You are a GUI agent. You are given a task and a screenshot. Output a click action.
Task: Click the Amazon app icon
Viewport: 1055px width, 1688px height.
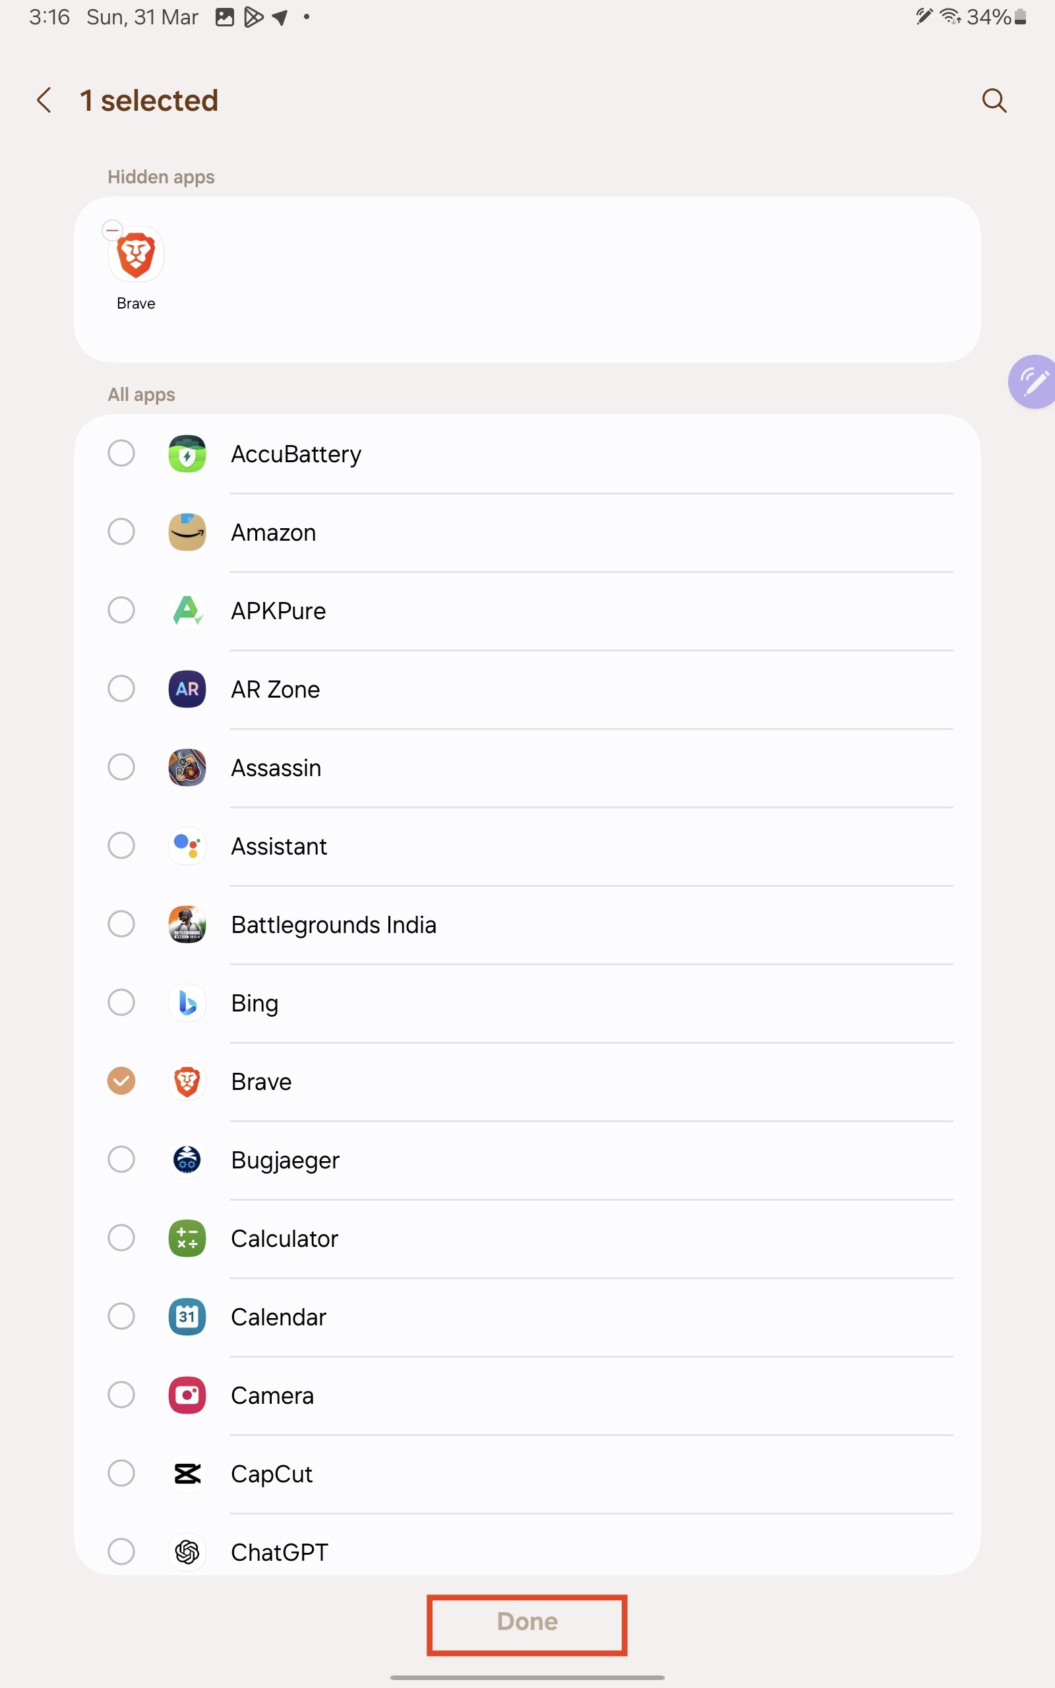coord(187,531)
